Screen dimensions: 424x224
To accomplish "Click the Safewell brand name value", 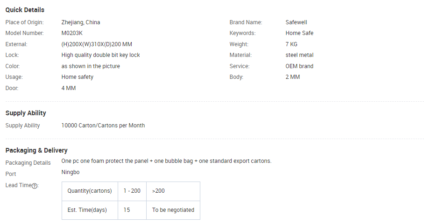I will coord(296,22).
